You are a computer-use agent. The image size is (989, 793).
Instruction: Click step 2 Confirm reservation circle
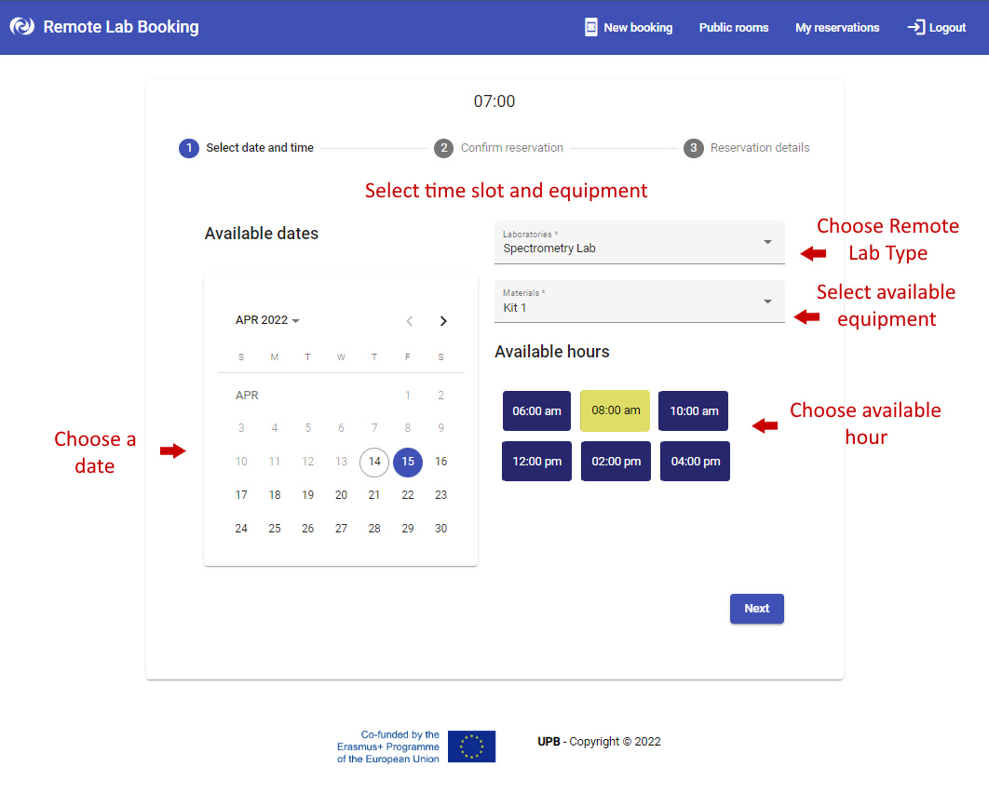442,147
